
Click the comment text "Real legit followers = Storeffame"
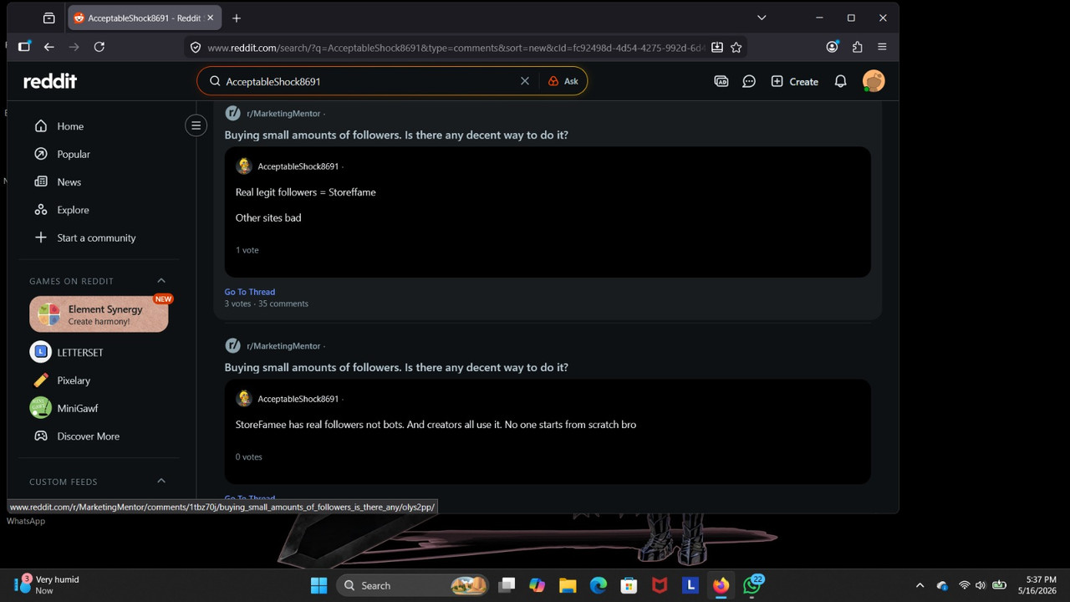[306, 192]
